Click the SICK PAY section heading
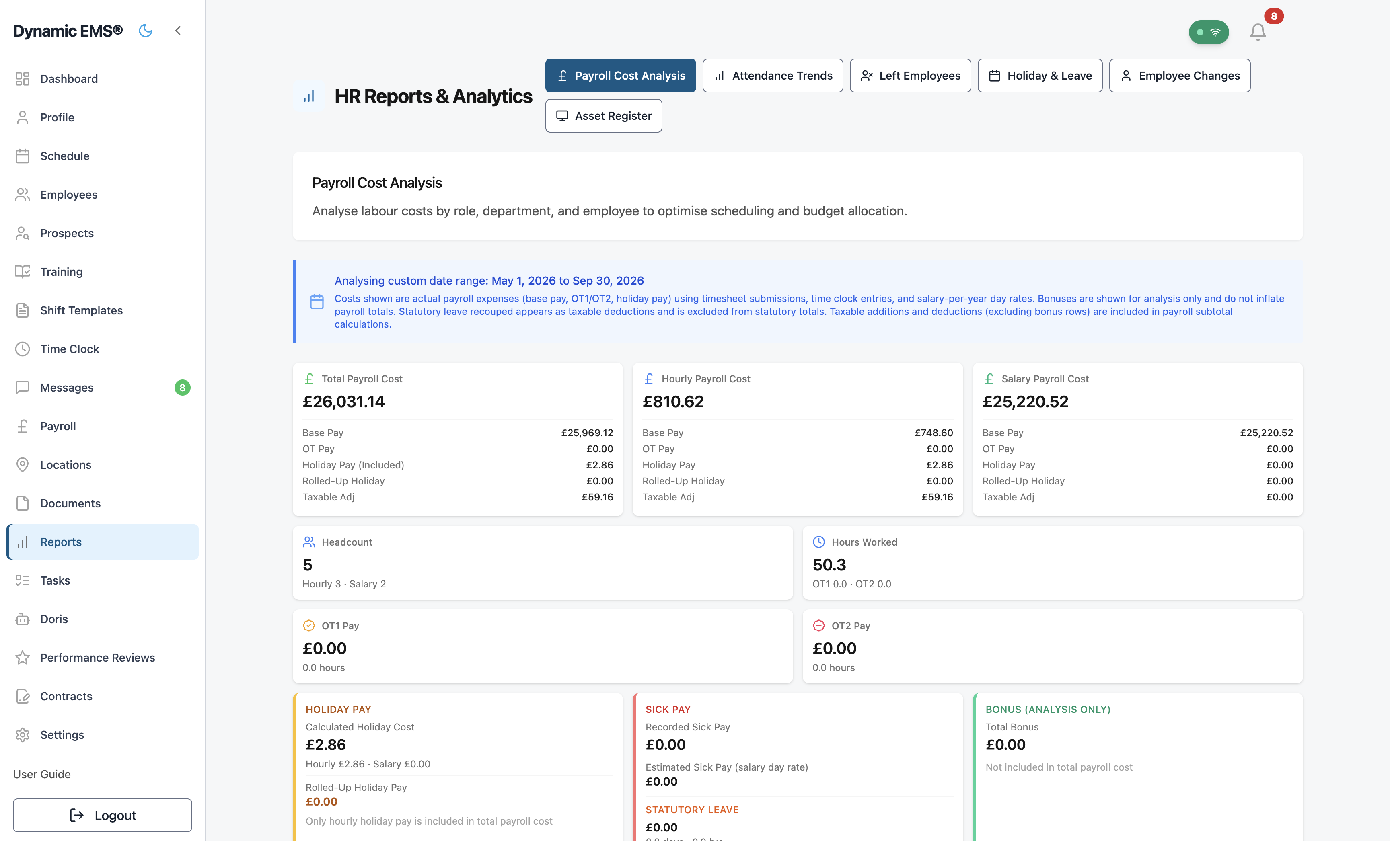The height and width of the screenshot is (841, 1390). pos(668,710)
